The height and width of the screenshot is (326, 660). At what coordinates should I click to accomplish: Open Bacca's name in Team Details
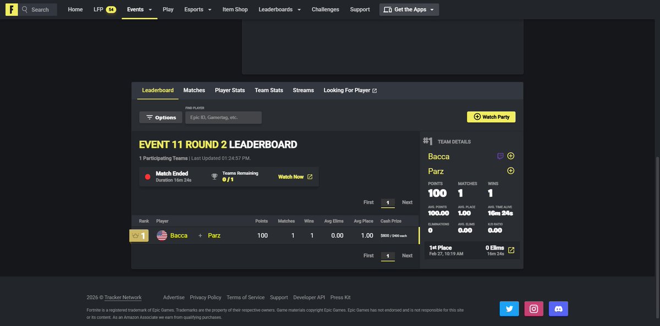(439, 157)
